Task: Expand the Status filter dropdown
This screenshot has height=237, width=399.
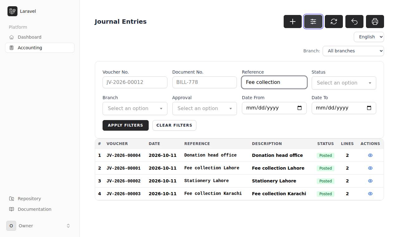Action: coord(344,83)
